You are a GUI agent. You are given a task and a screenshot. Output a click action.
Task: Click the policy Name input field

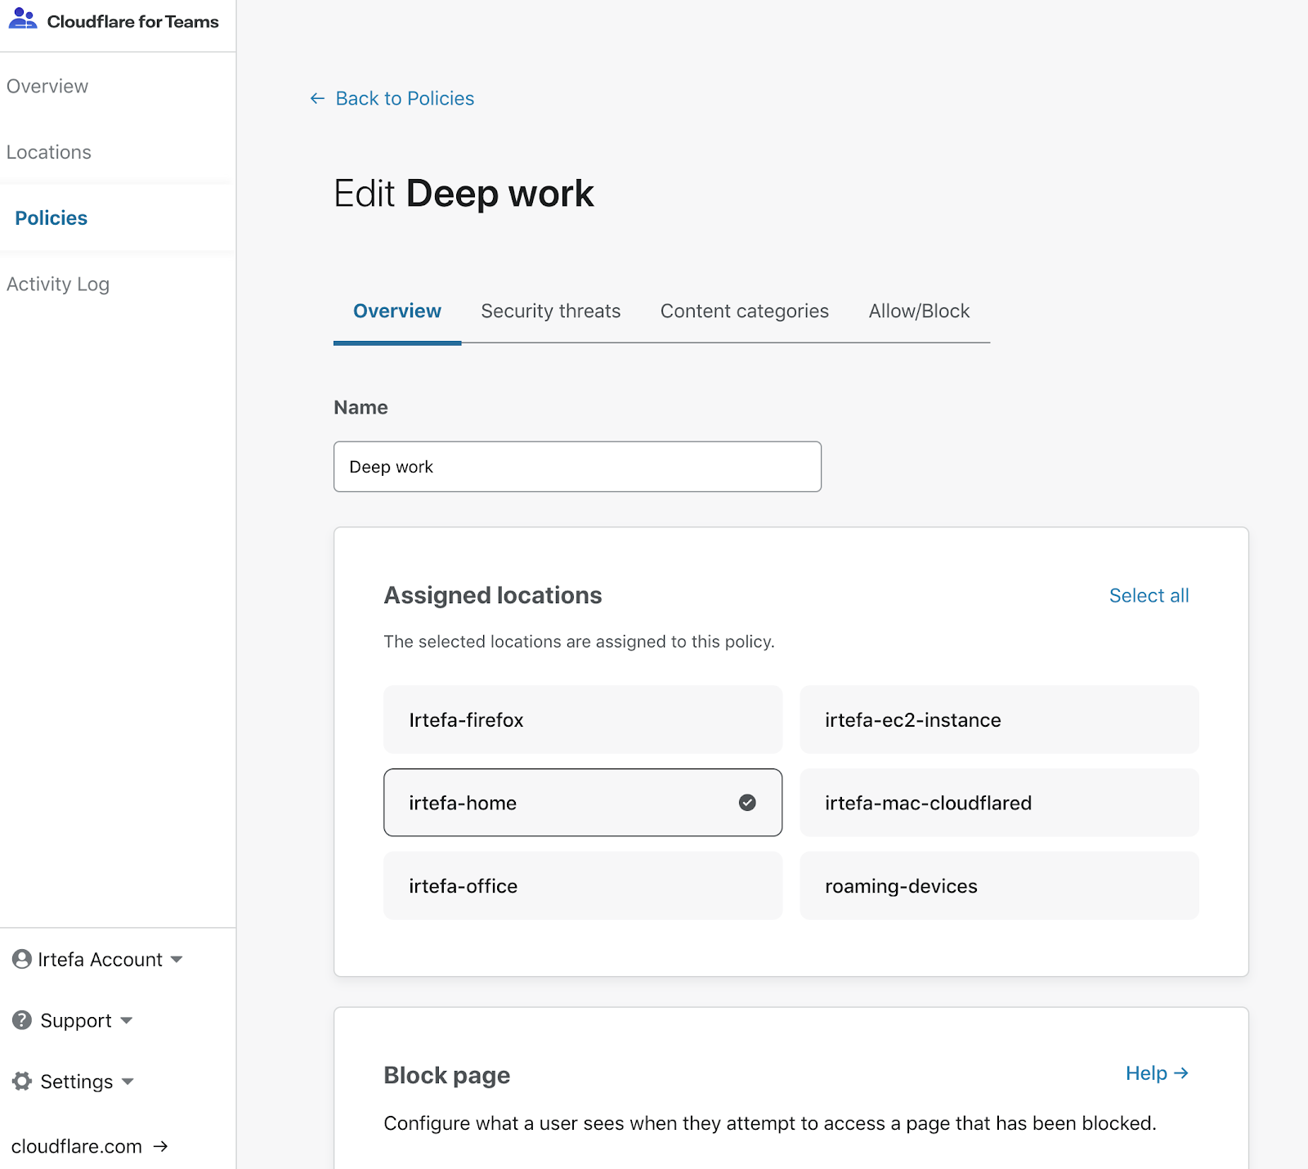pos(577,467)
